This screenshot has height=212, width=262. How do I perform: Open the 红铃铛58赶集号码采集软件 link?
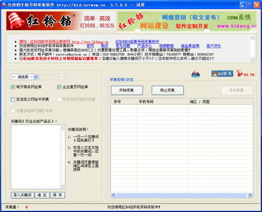[138, 42]
